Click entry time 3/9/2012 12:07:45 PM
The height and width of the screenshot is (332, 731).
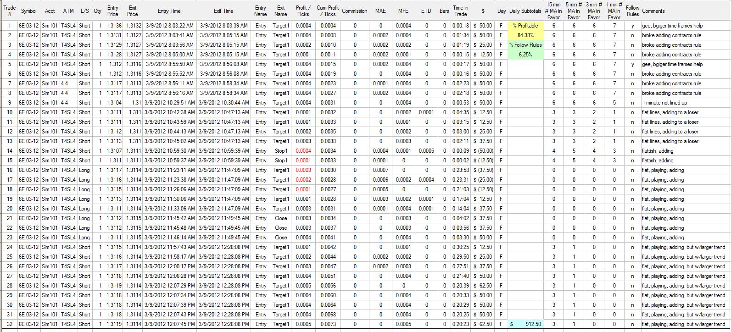coord(169,324)
